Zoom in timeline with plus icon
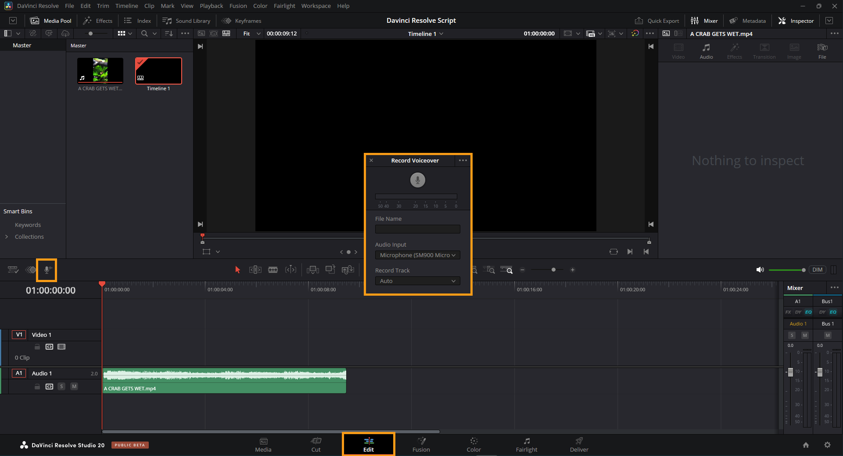843x456 pixels. (572, 270)
